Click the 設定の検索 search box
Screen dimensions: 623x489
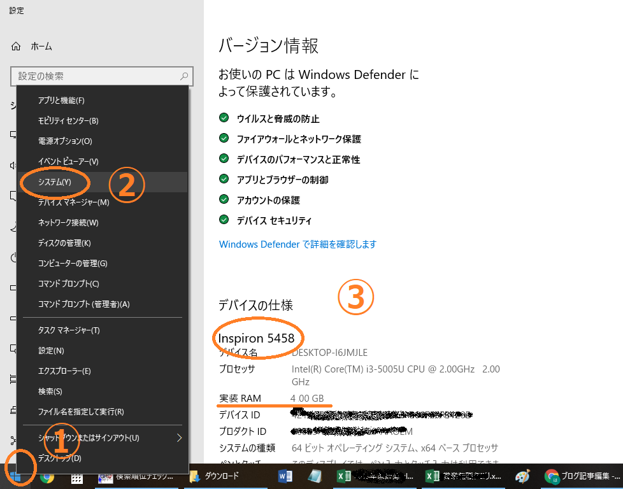[x=102, y=76]
